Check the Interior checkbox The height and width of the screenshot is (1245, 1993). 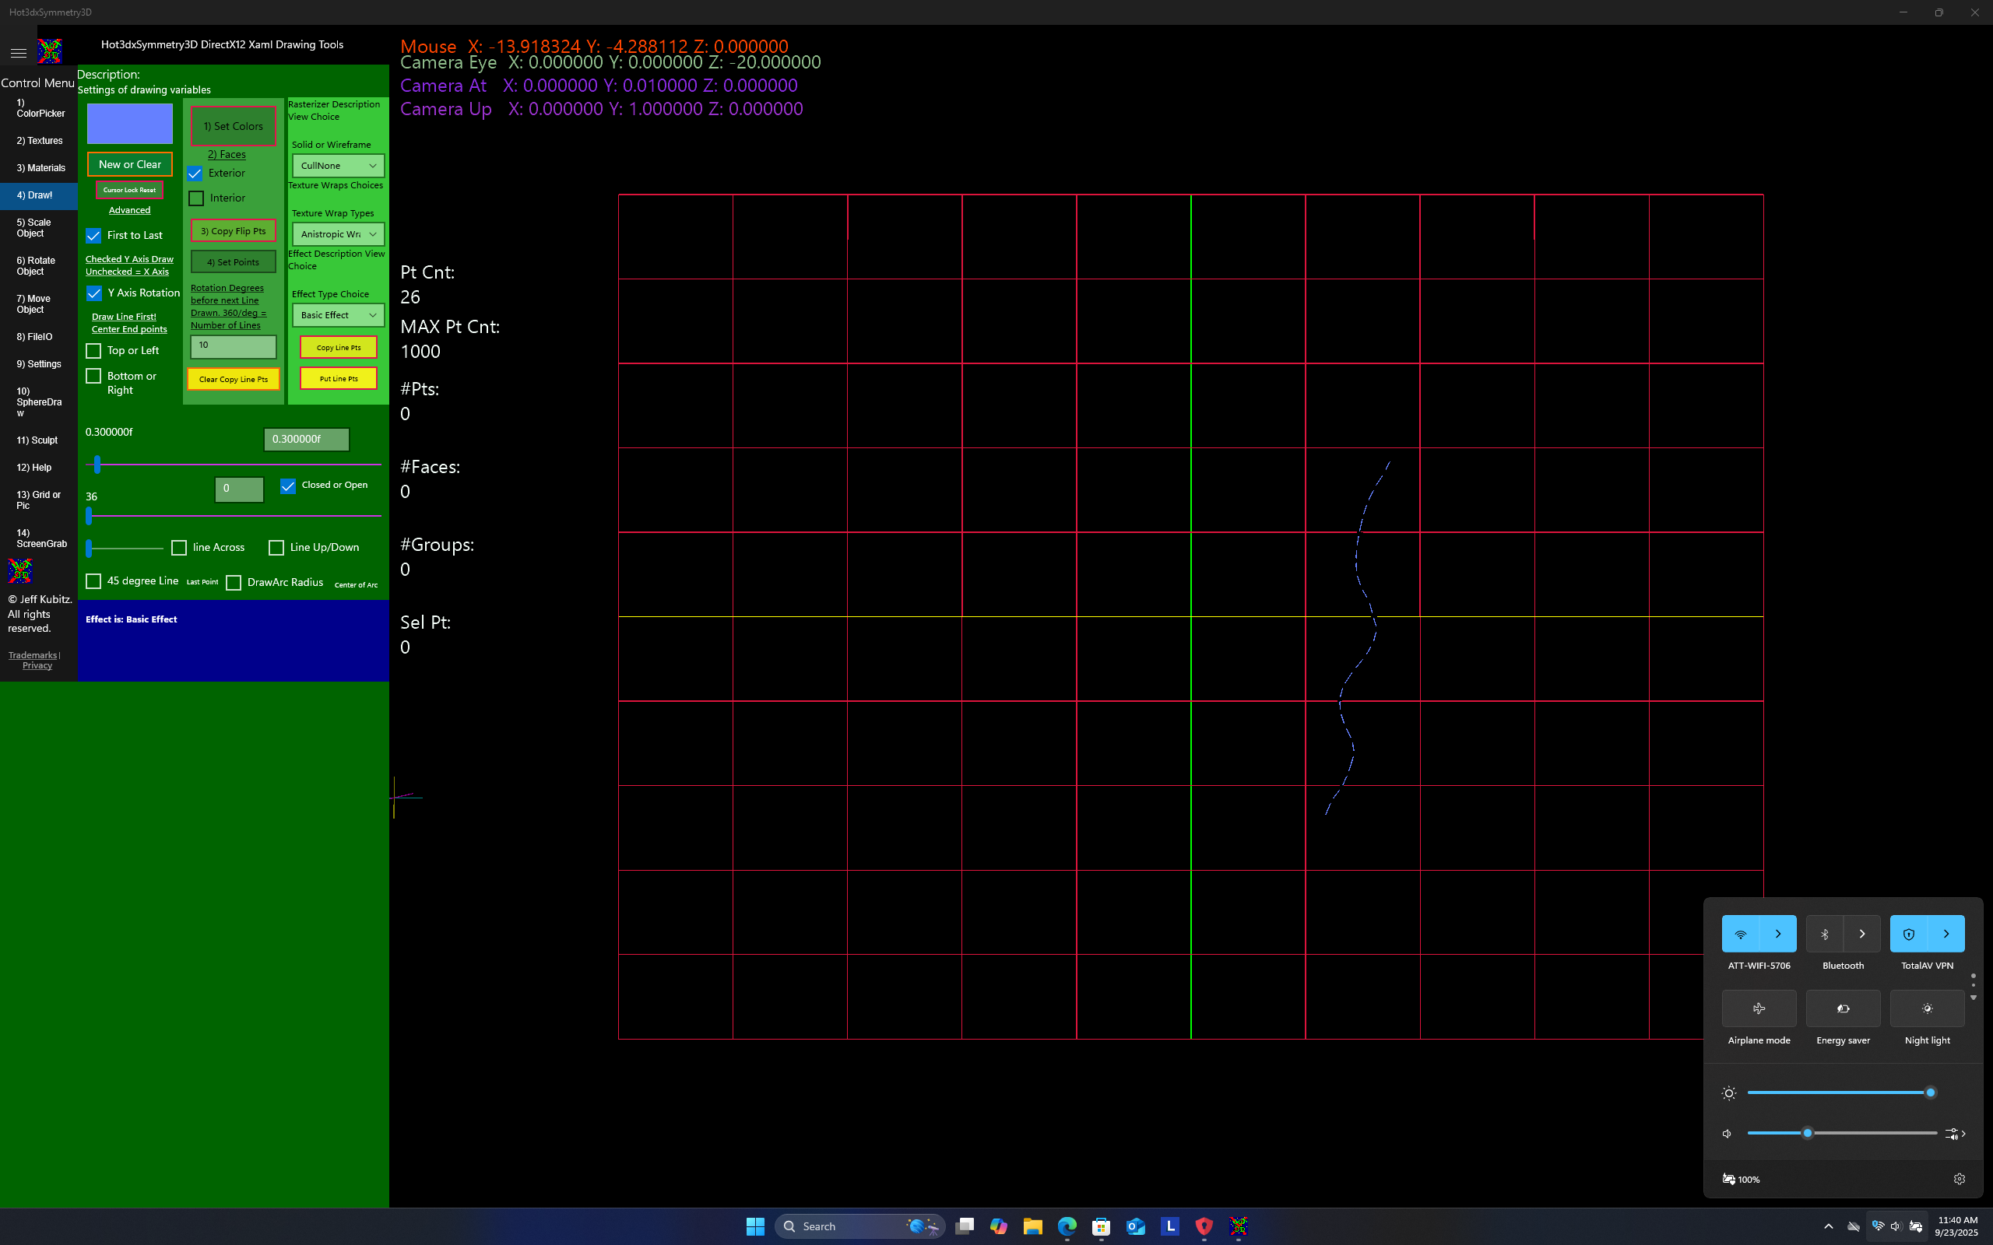point(195,198)
